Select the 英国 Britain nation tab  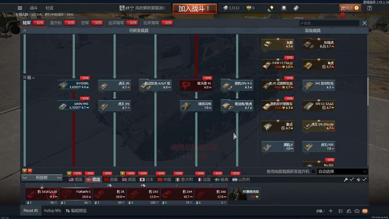[x=129, y=179]
